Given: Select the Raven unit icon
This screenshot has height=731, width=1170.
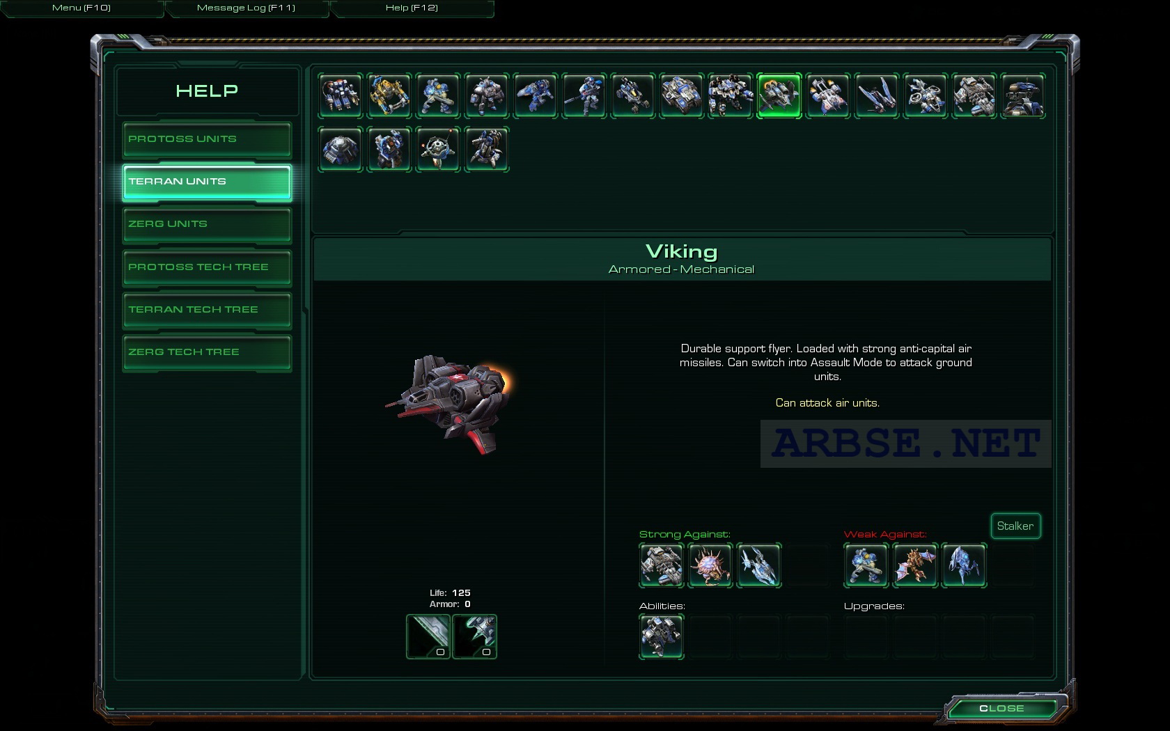Looking at the screenshot, I should click(926, 95).
